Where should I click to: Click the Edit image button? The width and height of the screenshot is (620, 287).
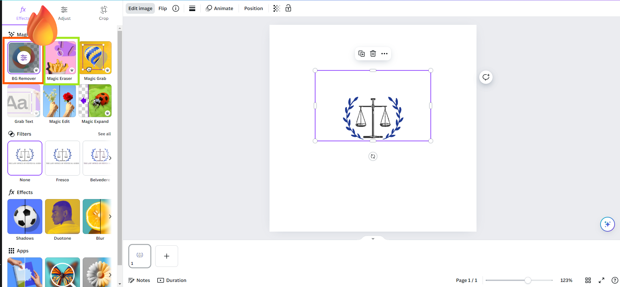coord(140,8)
